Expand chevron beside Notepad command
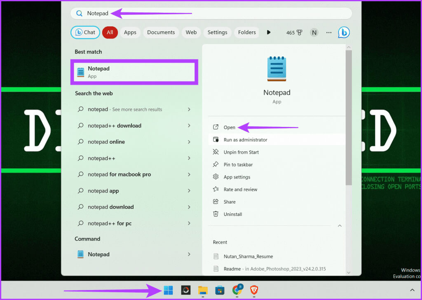Screen dimensions: 422x300 click(189, 254)
